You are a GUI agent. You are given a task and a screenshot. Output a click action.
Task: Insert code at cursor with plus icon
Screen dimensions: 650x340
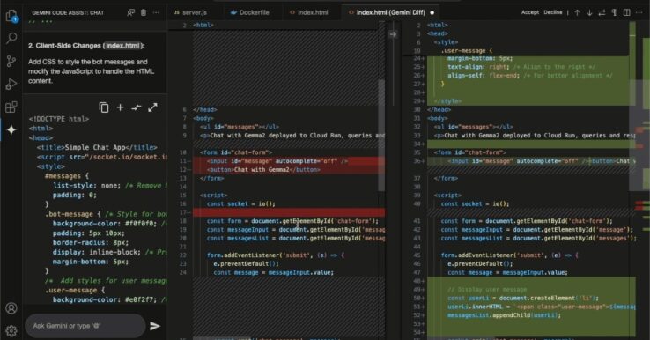click(x=120, y=107)
